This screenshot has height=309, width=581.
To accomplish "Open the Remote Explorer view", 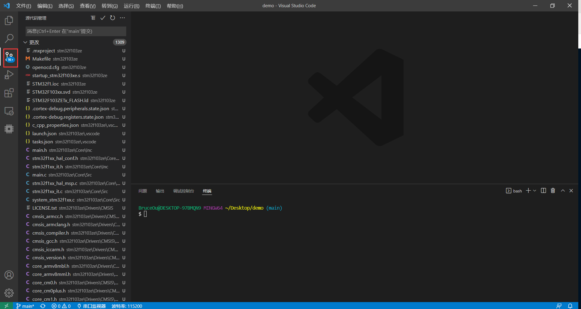I will coord(9,111).
